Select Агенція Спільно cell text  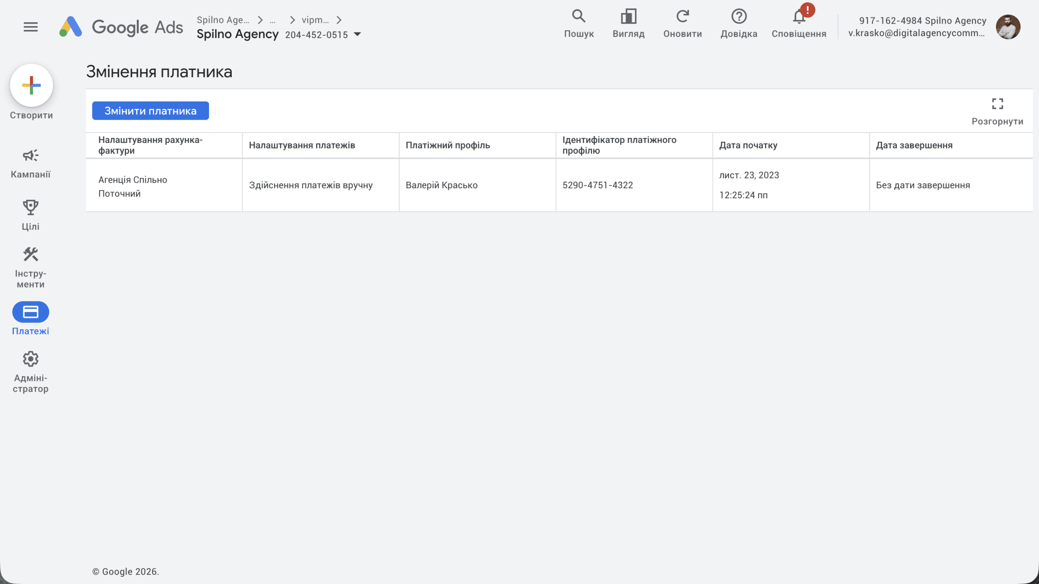pyautogui.click(x=132, y=180)
